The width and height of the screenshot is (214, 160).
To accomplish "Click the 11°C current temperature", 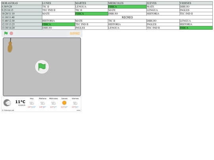I will click(x=20, y=102).
